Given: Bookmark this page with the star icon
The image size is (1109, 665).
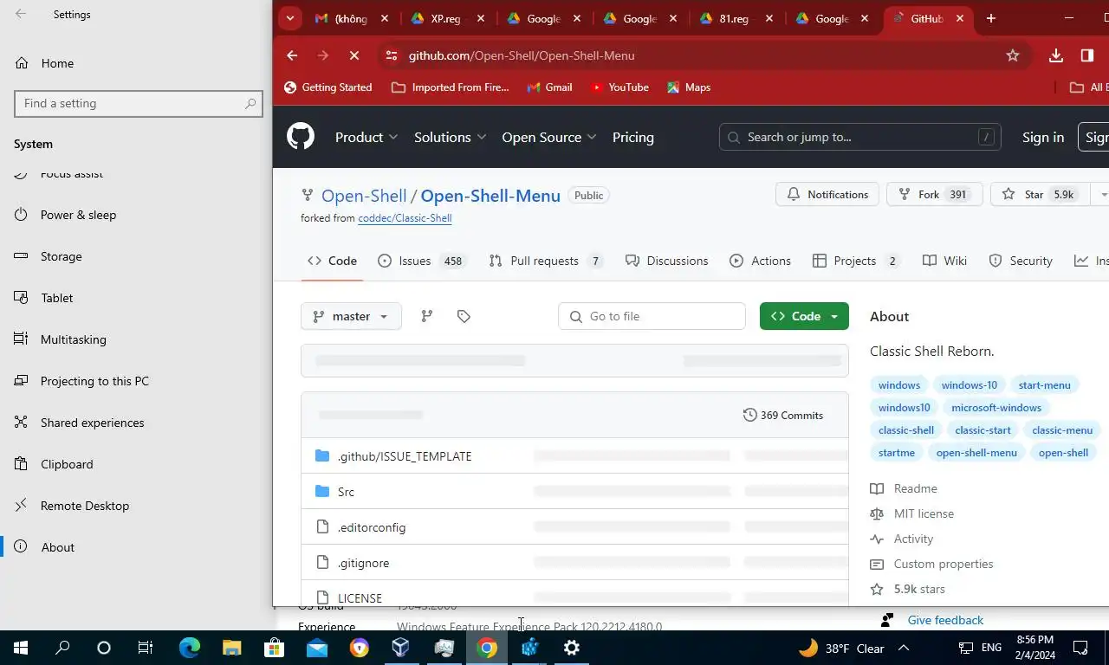Looking at the screenshot, I should coord(1013,55).
